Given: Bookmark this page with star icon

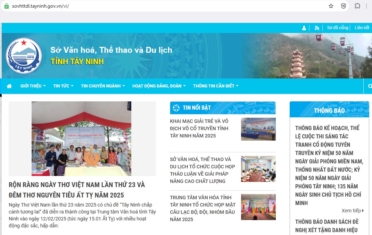Looking at the screenshot, I should (331, 6).
